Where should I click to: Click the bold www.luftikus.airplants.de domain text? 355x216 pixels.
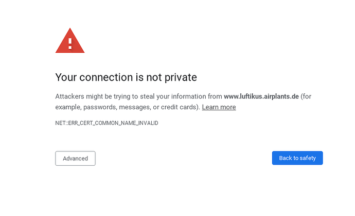point(261,96)
